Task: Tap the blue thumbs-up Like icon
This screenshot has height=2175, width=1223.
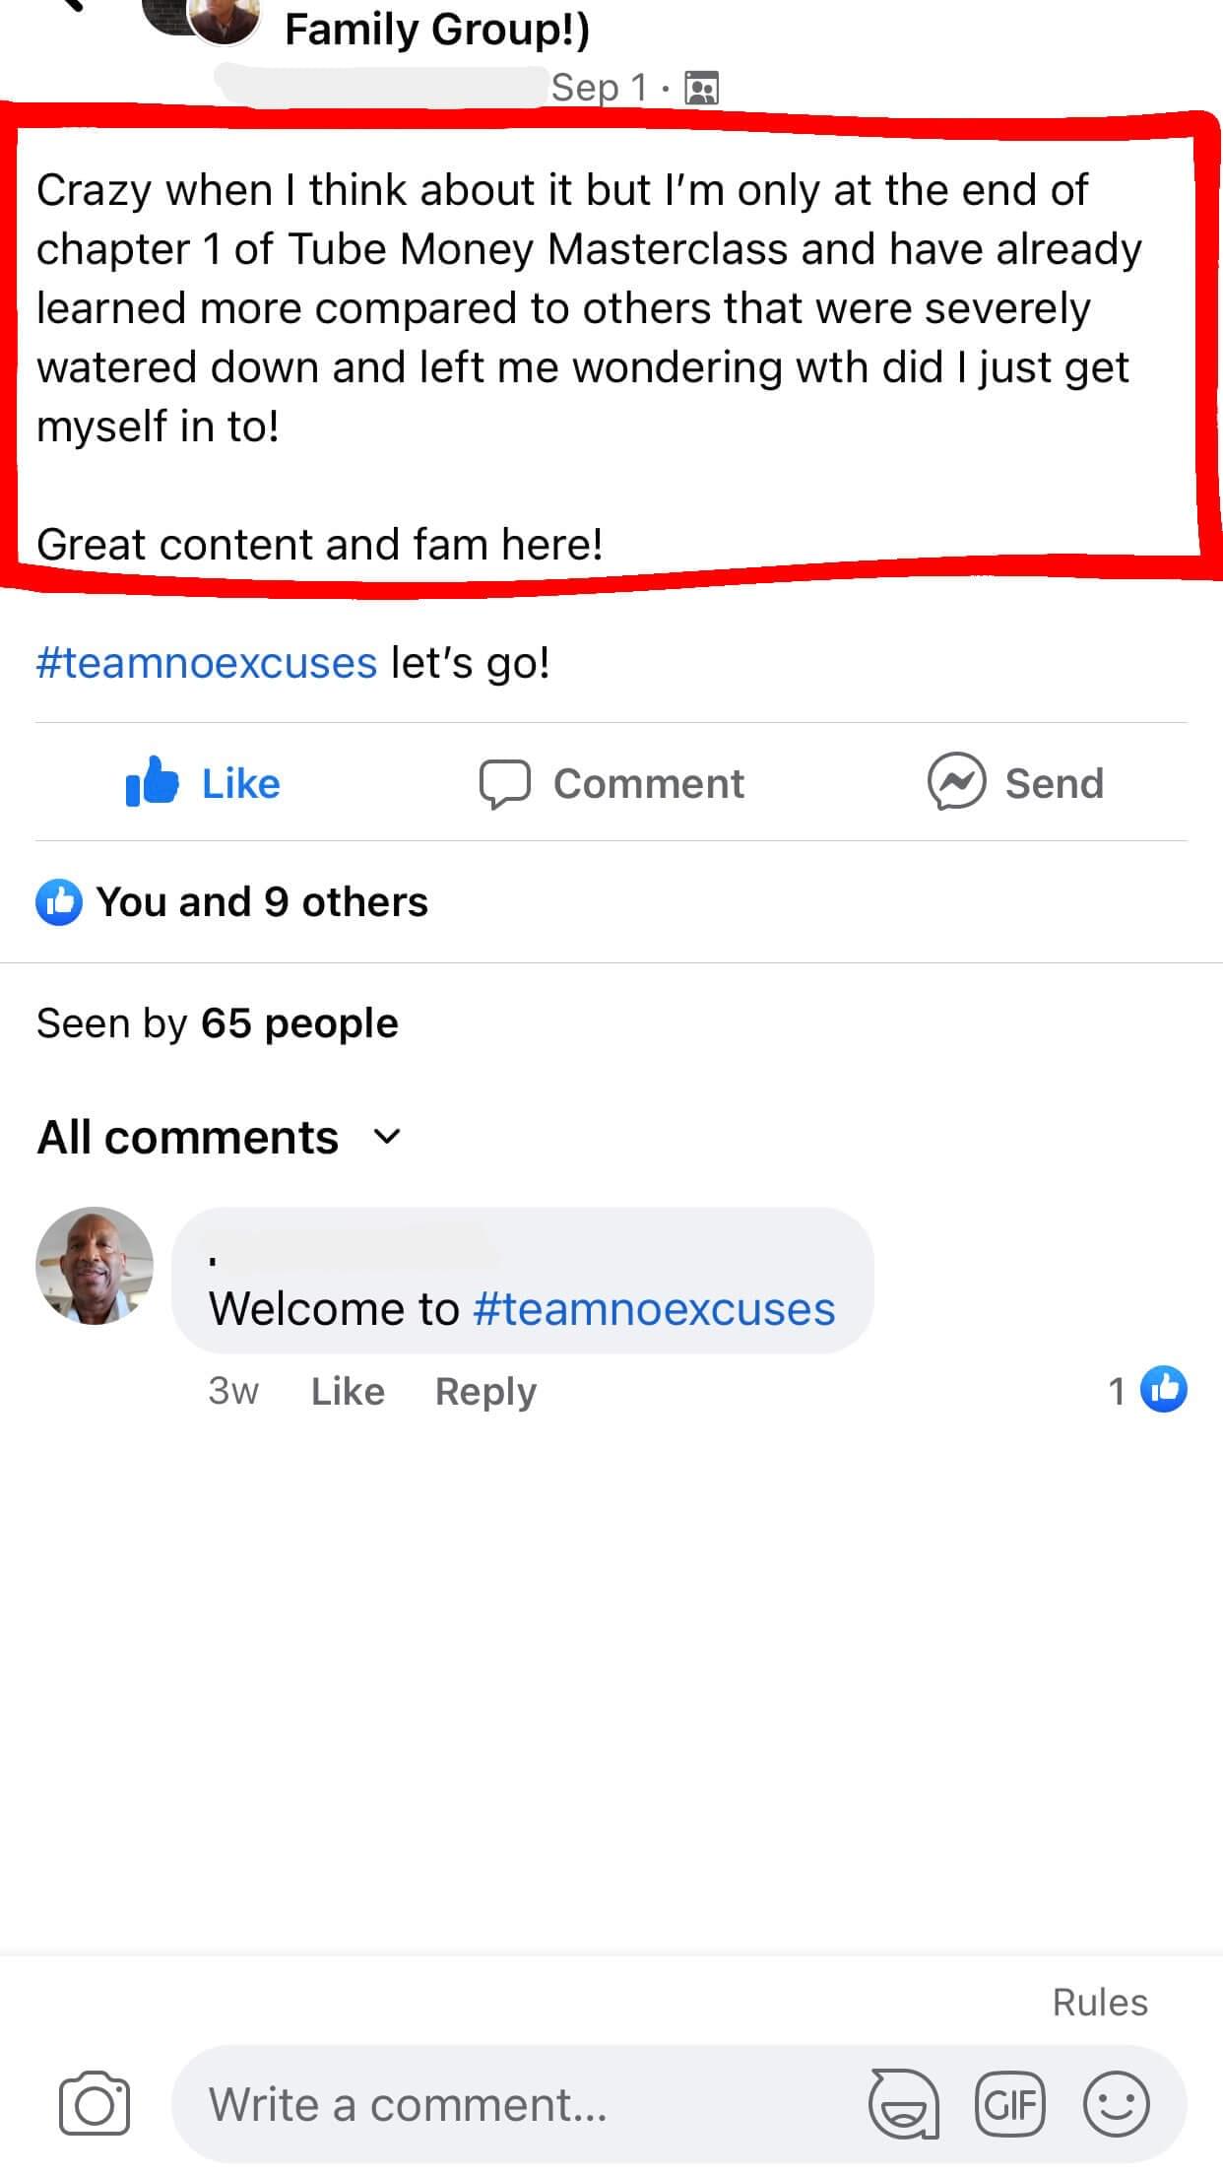Action: tap(152, 782)
